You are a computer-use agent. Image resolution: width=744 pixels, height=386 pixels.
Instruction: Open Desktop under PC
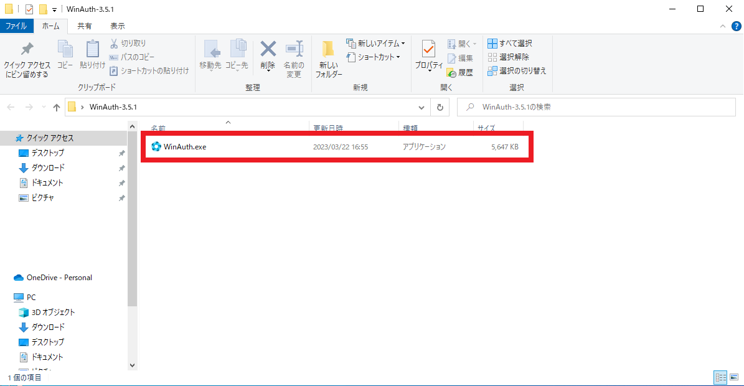click(47, 342)
